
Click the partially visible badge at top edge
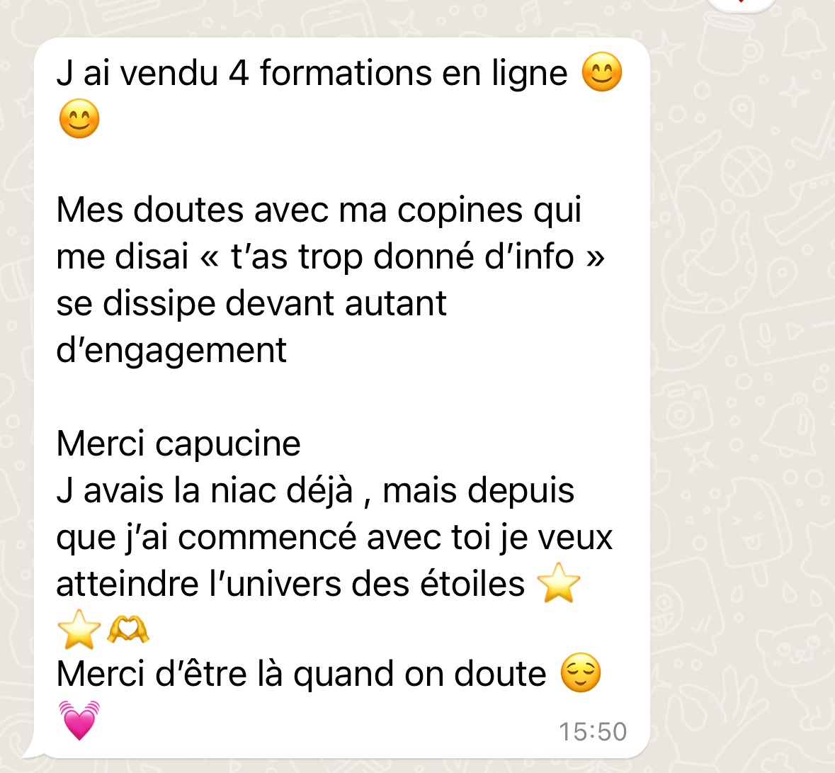click(x=741, y=4)
